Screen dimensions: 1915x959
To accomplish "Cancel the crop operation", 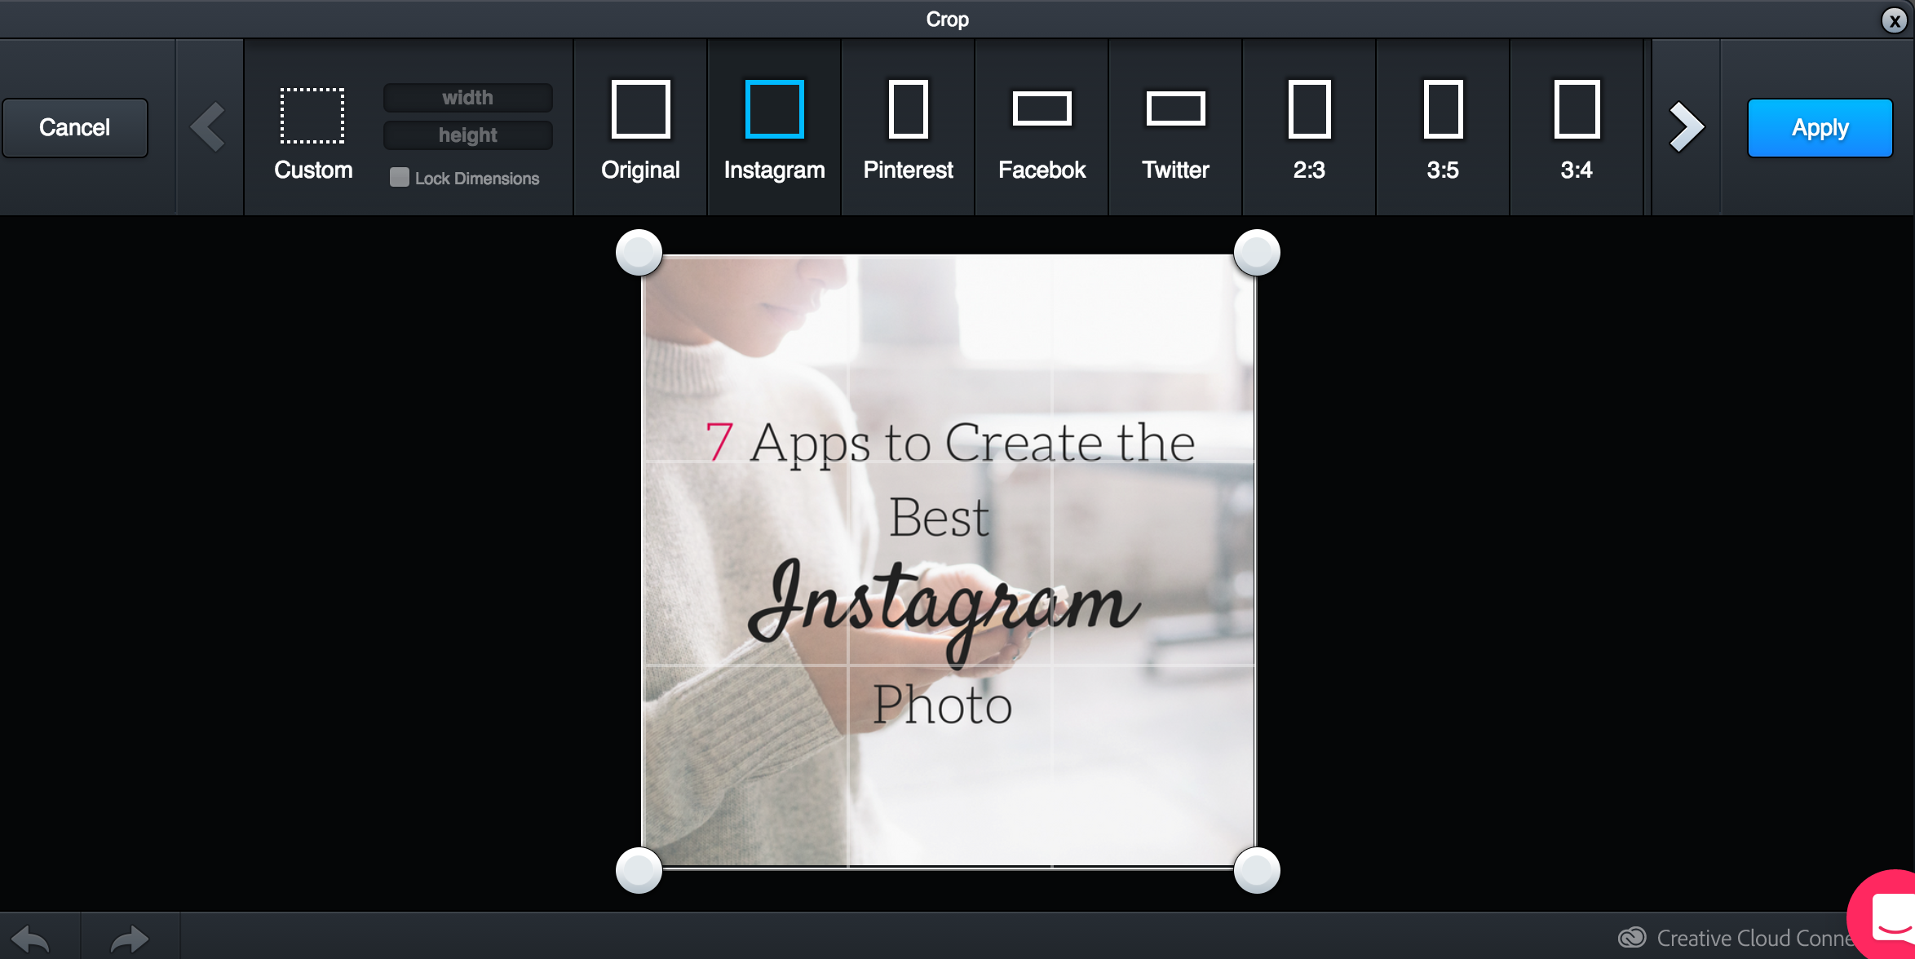I will point(75,128).
